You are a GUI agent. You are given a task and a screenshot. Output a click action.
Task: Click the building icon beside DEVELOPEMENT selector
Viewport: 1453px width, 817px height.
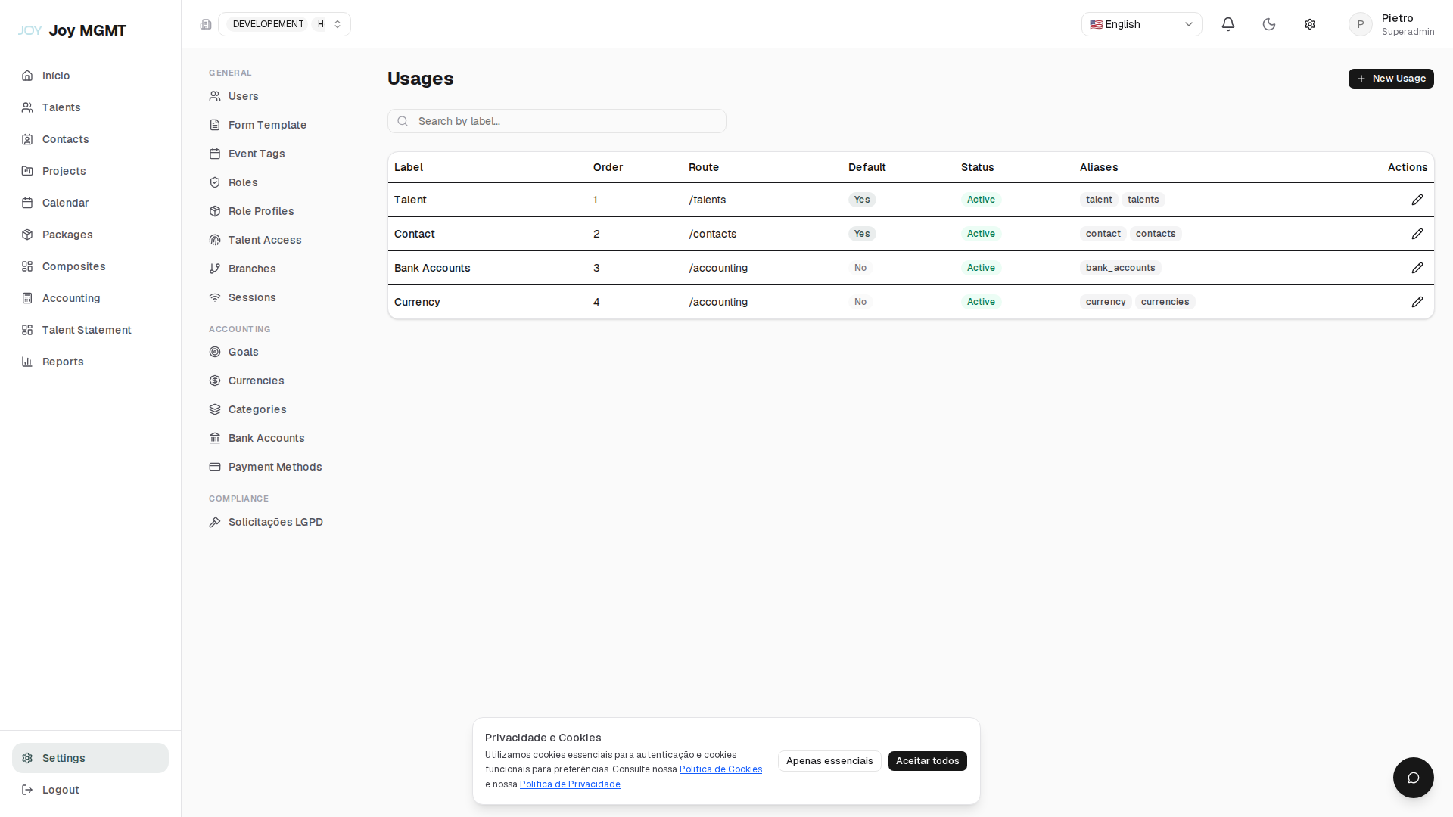[x=206, y=24]
